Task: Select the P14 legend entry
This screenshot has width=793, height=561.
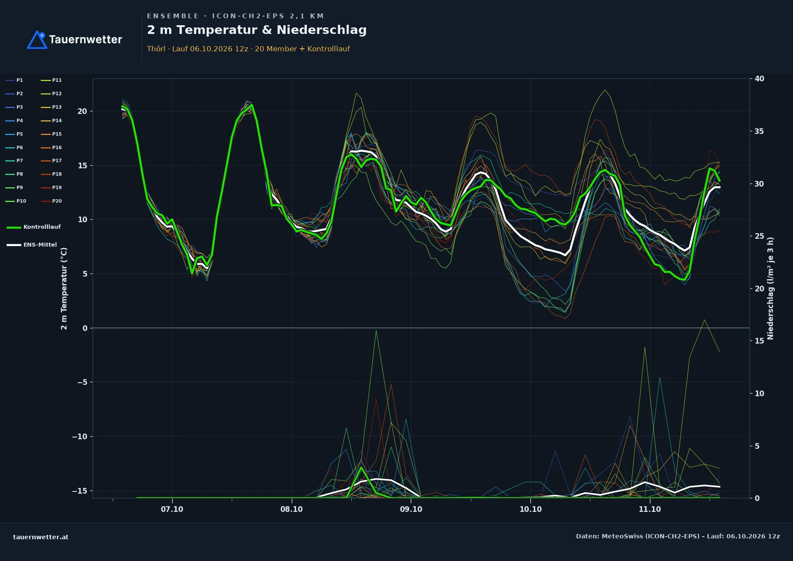Action: click(51, 120)
